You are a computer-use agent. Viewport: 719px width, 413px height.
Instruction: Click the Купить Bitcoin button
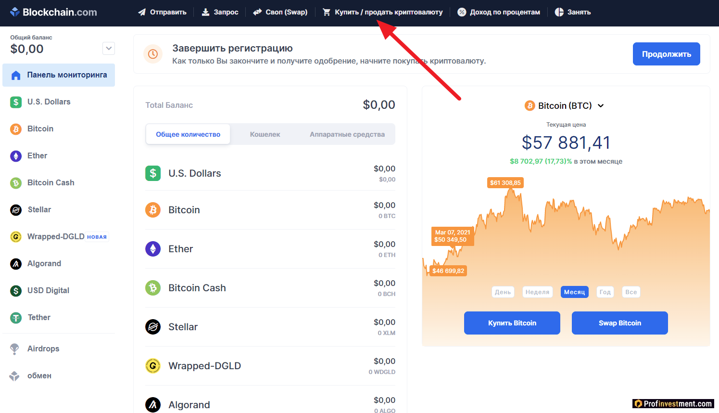(x=512, y=323)
